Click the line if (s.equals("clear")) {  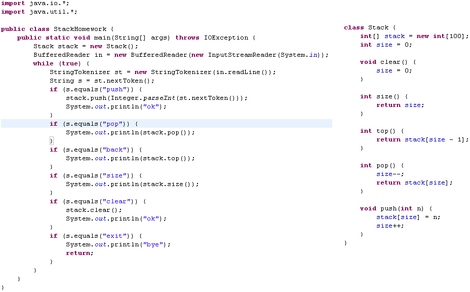[x=98, y=201]
